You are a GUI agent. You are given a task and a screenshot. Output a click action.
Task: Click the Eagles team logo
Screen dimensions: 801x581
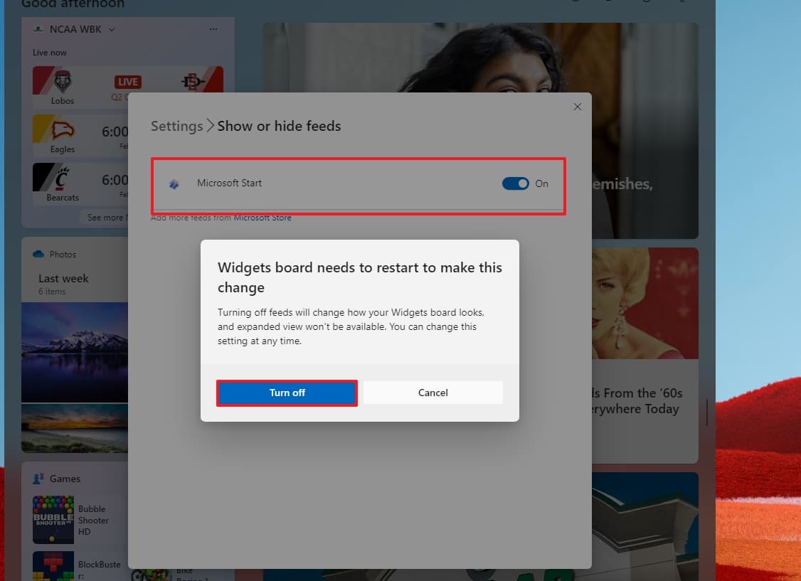63,131
